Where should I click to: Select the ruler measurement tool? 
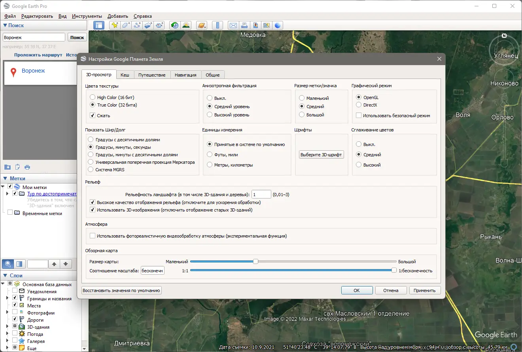pos(217,25)
